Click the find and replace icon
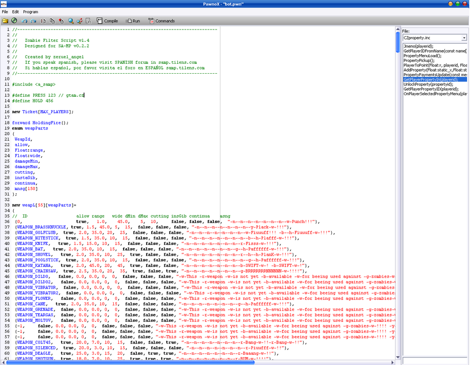Image resolution: width=470 pixels, height=365 pixels. coord(80,21)
